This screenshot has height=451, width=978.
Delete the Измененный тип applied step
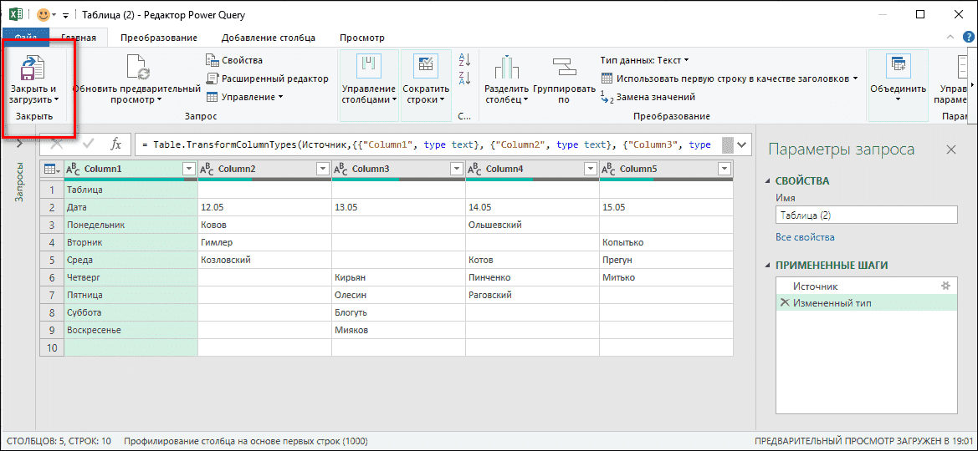[x=784, y=302]
